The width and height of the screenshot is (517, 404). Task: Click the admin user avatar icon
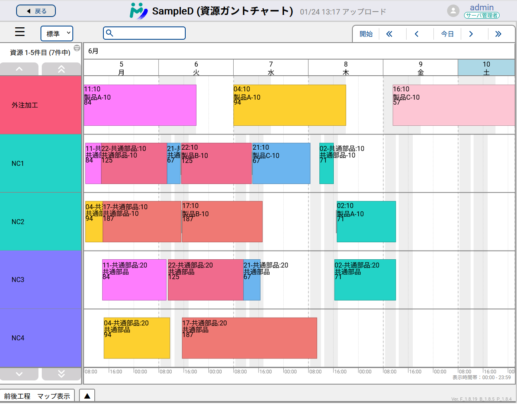453,11
